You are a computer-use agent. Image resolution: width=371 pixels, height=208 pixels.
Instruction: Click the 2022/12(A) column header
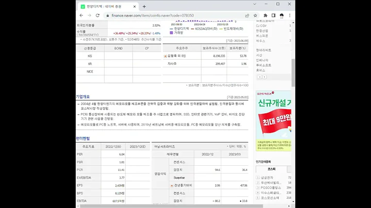pyautogui.click(x=113, y=147)
